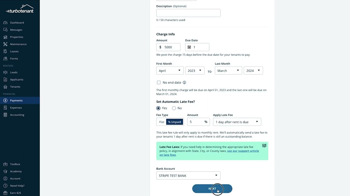The image size is (350, 196).
Task: Check the No end date checkbox
Action: point(159,82)
